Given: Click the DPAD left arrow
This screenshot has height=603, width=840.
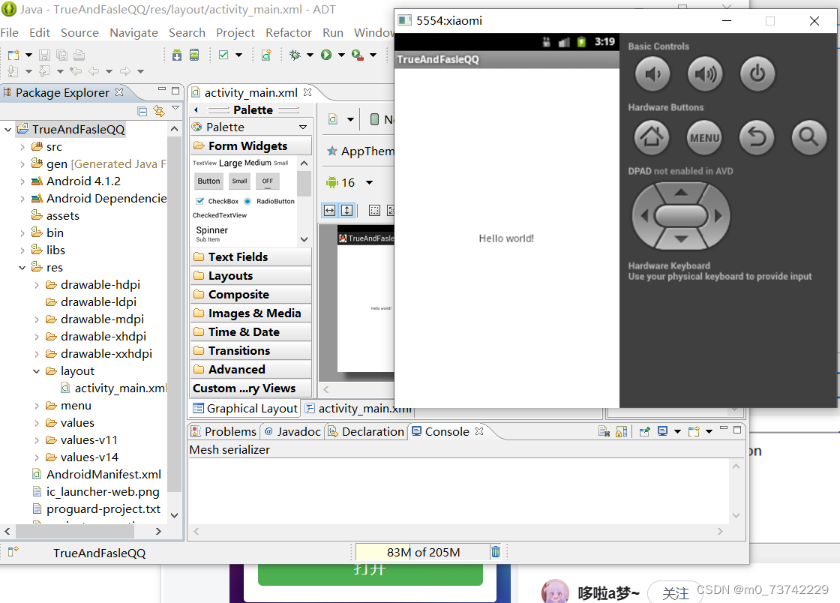Looking at the screenshot, I should click(x=644, y=216).
